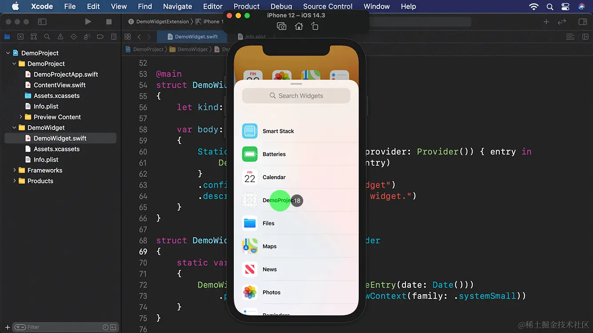Open the Source Control navigator
This screenshot has height=333, width=593.
(20, 37)
